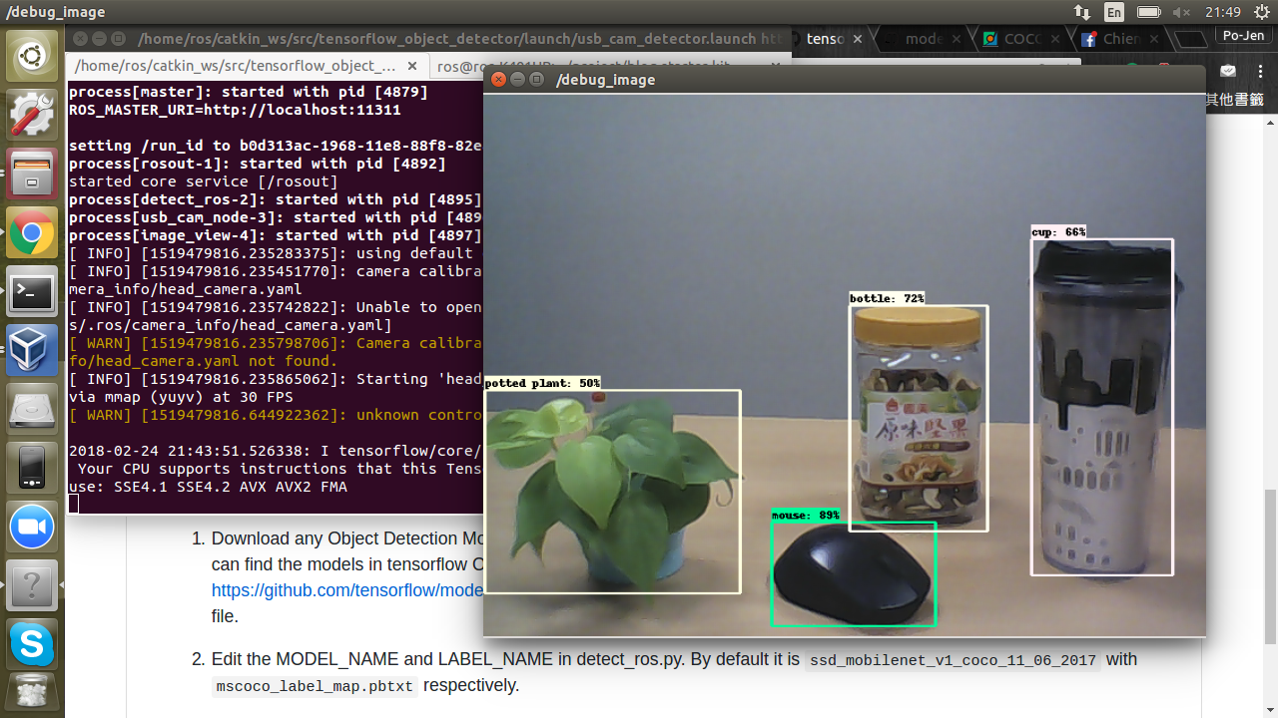Image resolution: width=1278 pixels, height=718 pixels.
Task: Check the battery status indicator
Action: [1148, 12]
